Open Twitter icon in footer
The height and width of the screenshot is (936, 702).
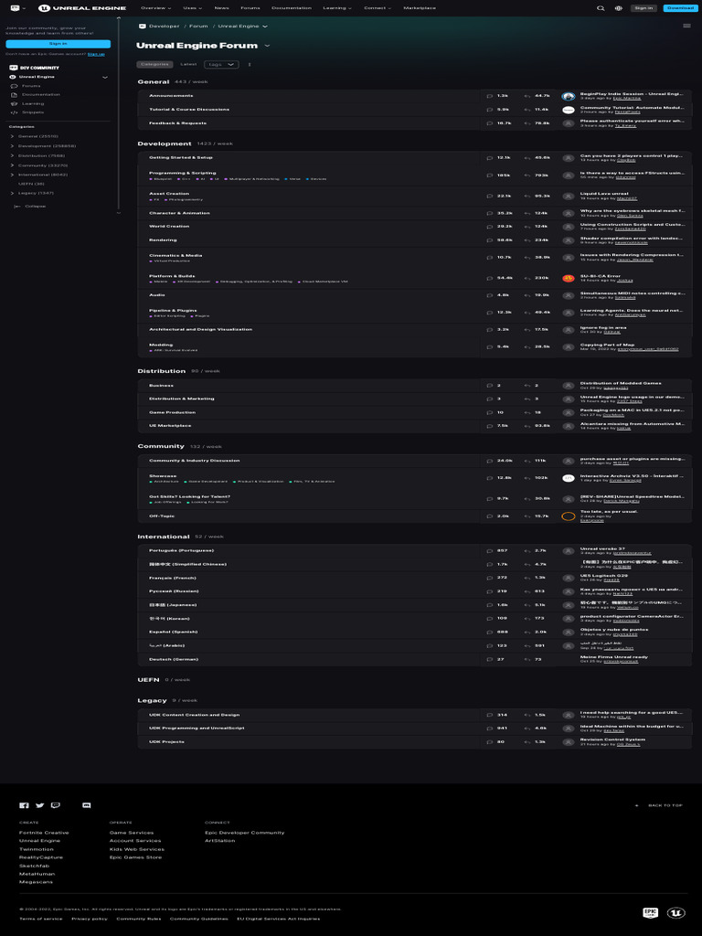click(39, 805)
